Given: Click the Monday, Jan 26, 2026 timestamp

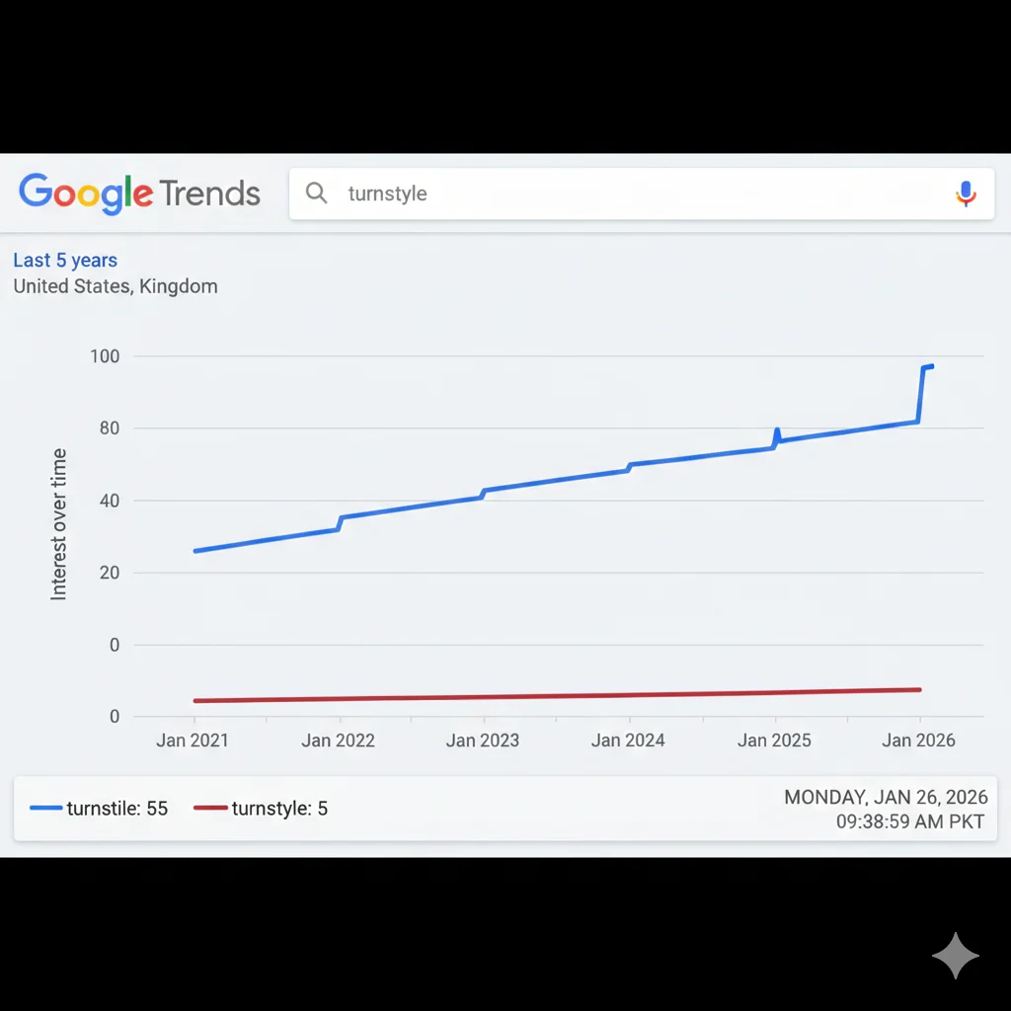Looking at the screenshot, I should click(886, 798).
